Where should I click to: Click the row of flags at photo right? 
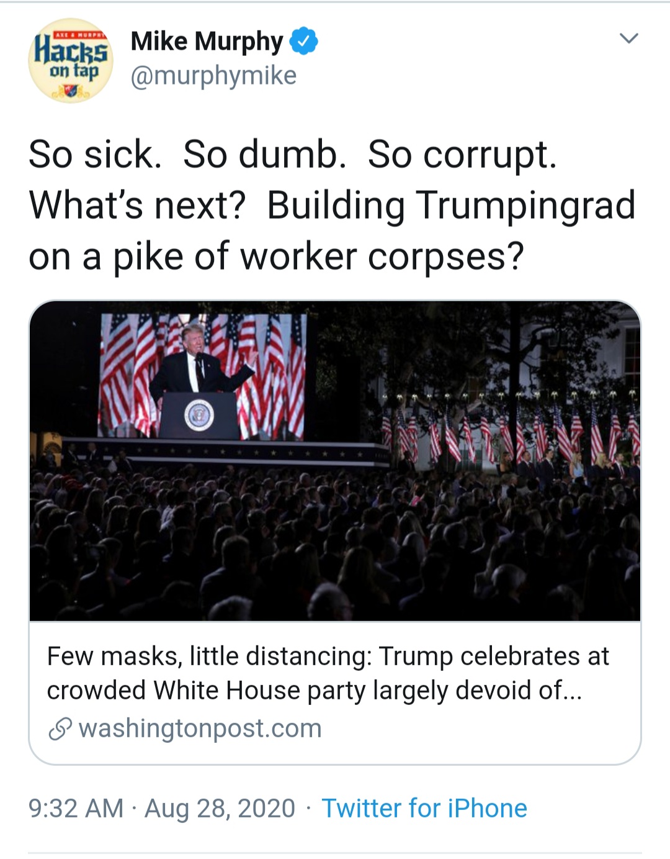510,430
